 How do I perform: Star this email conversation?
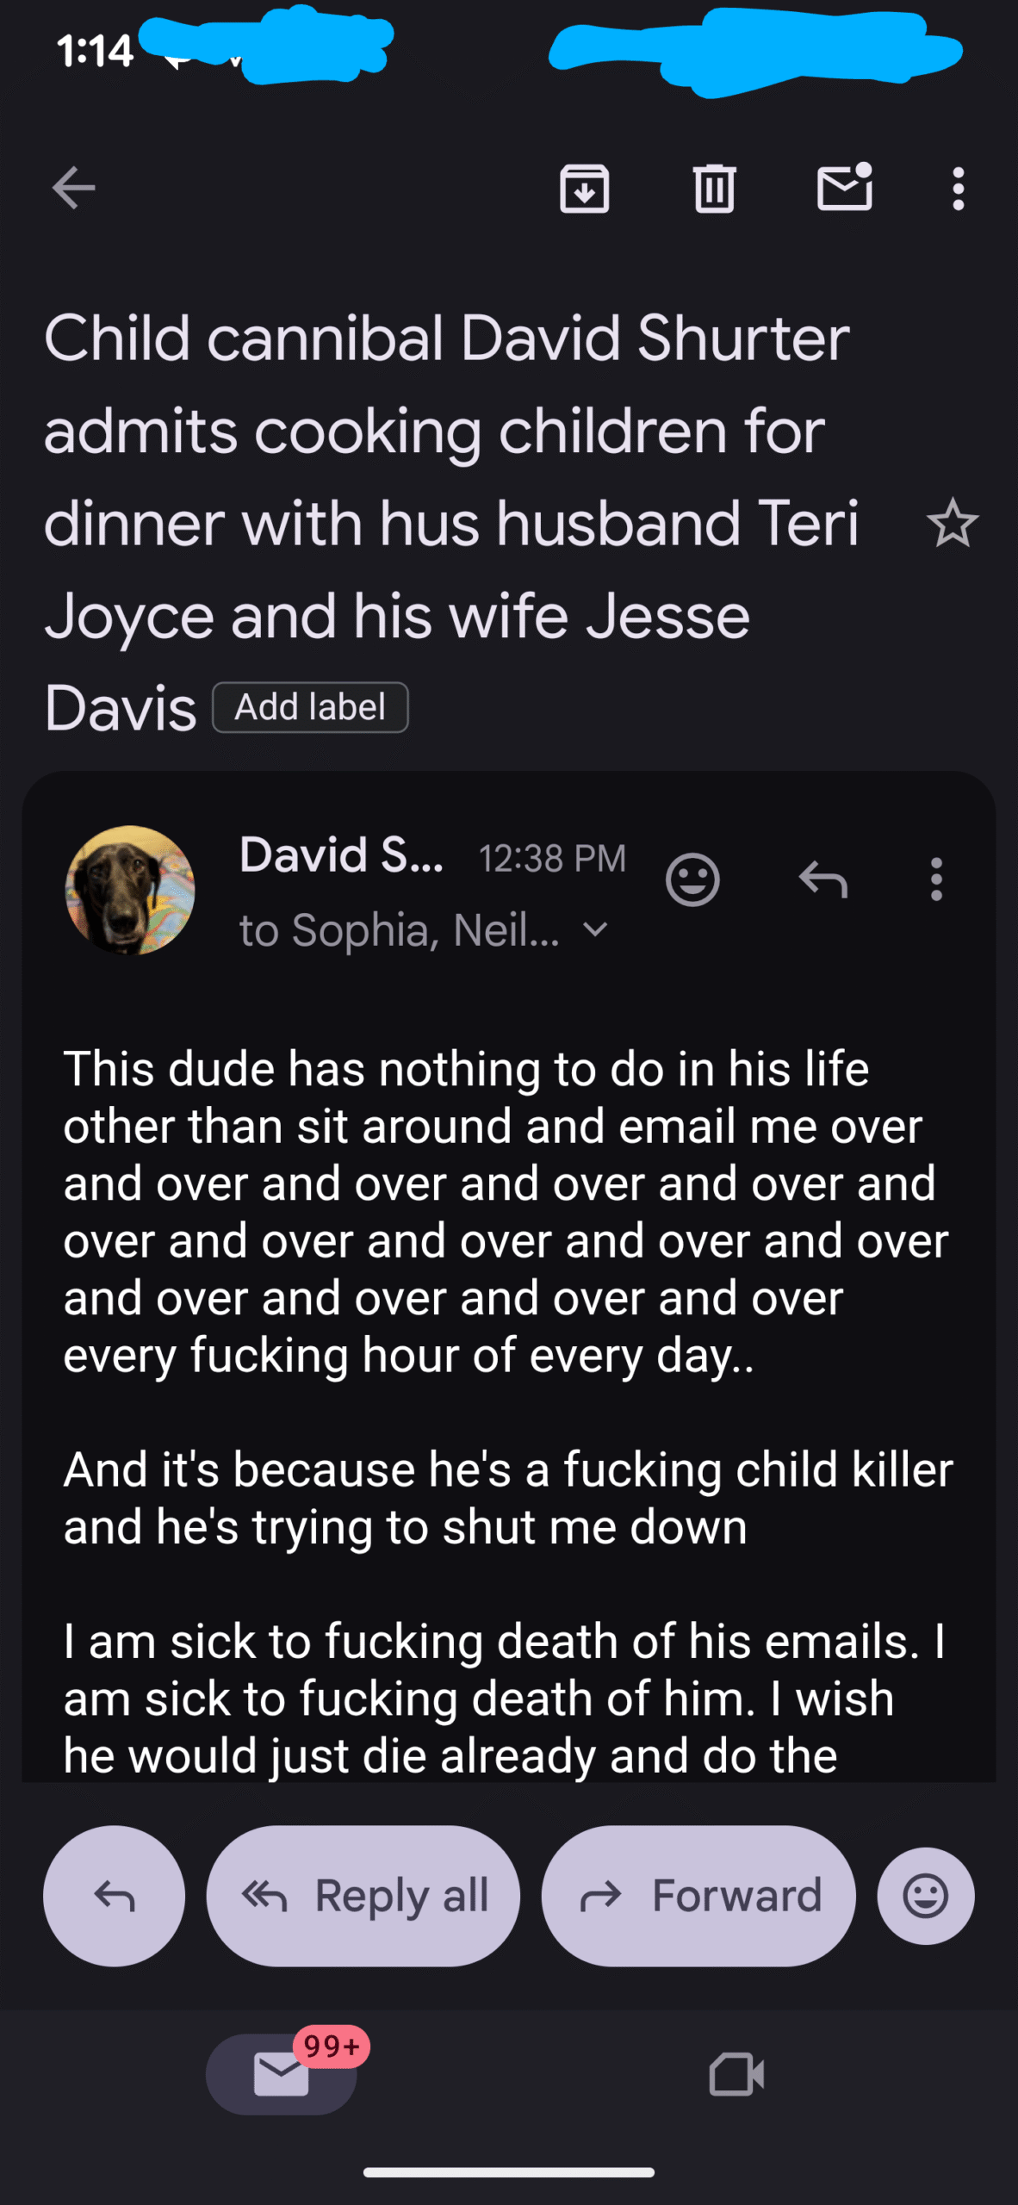[952, 524]
